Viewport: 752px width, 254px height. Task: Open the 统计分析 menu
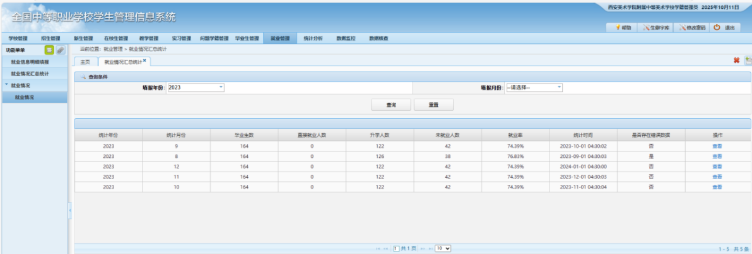312,38
